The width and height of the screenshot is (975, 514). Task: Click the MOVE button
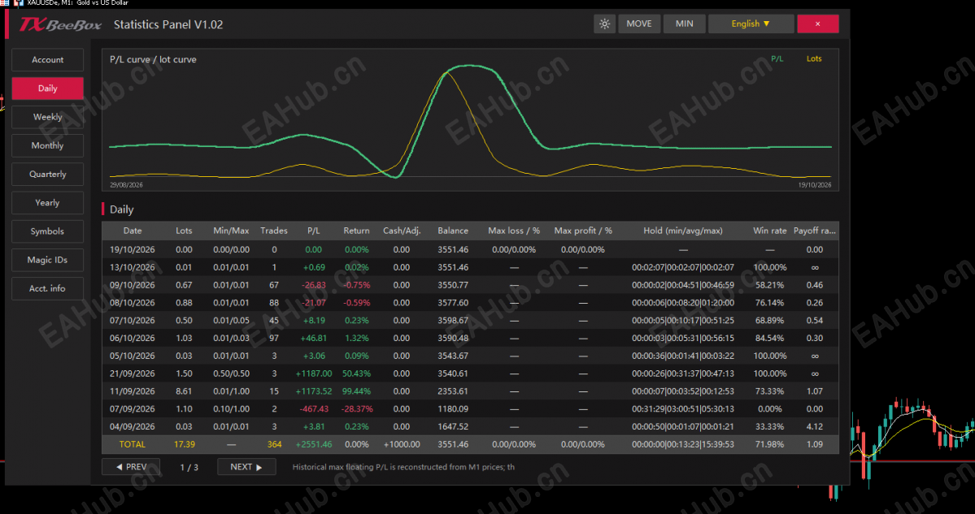click(x=639, y=24)
